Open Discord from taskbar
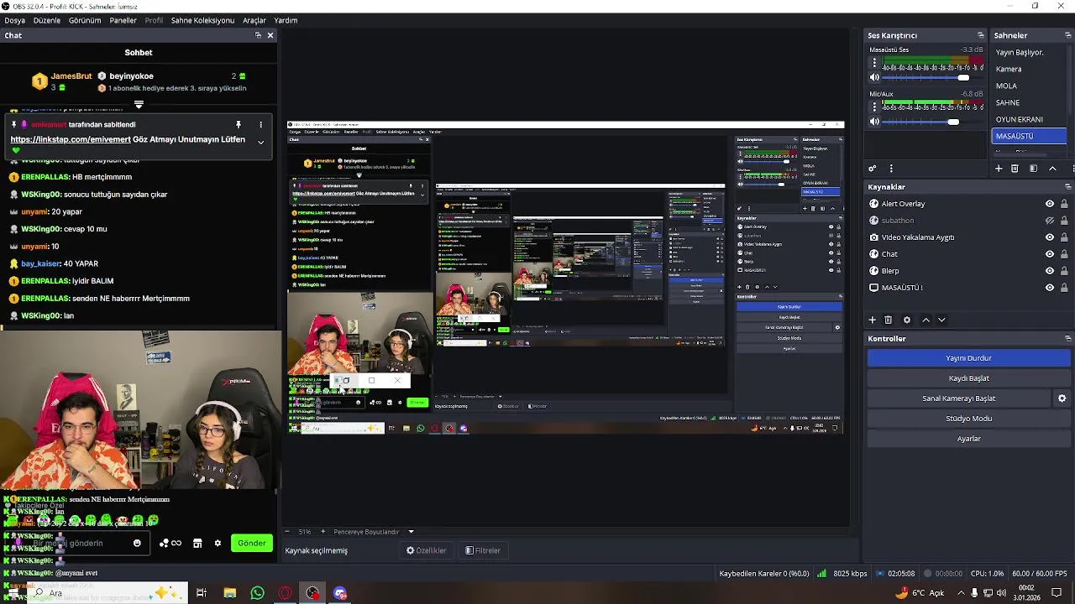 pyautogui.click(x=340, y=593)
